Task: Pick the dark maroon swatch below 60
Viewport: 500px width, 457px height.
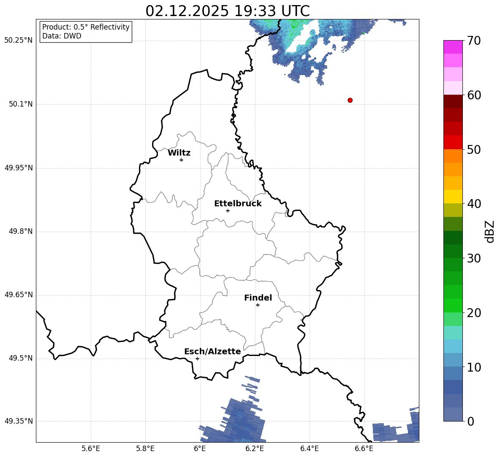Action: [453, 101]
